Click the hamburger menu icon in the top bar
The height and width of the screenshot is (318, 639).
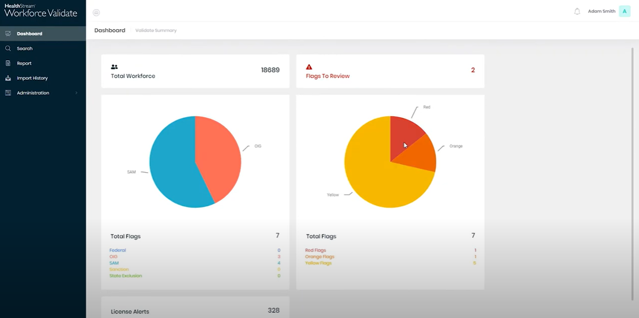[x=96, y=13]
